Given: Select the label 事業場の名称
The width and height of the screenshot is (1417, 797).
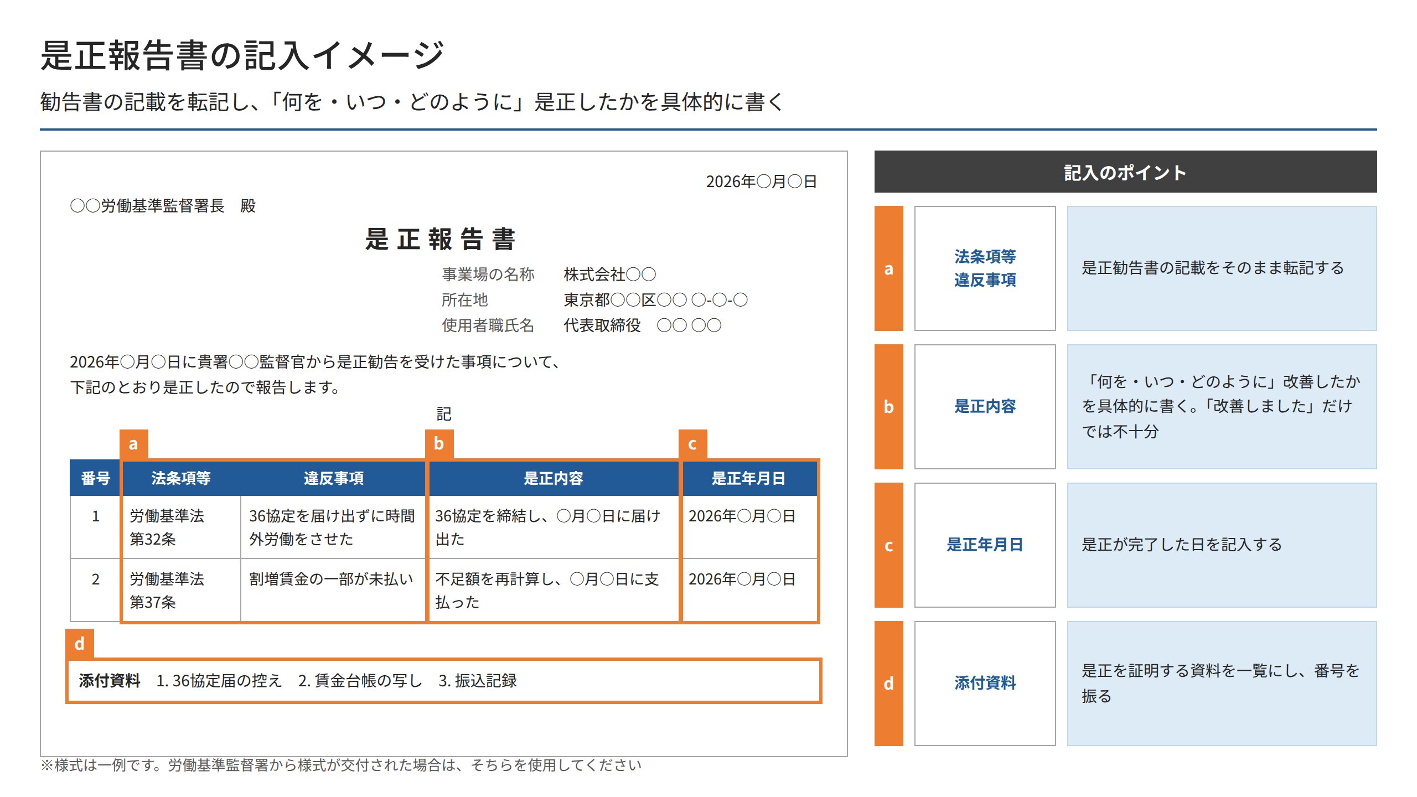Looking at the screenshot, I should point(488,274).
